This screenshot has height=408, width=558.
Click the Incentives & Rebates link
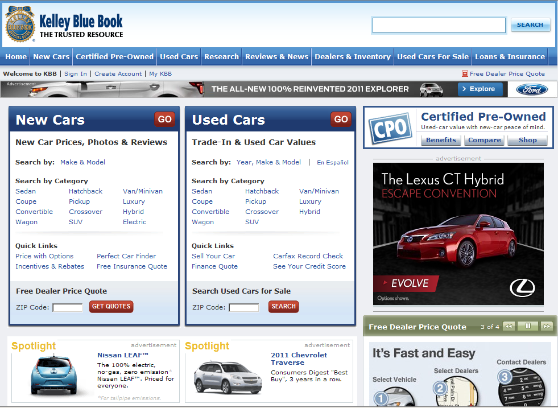(50, 266)
